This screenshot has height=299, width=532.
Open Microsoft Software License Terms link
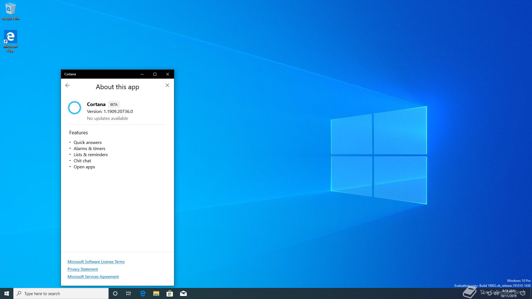pos(96,262)
